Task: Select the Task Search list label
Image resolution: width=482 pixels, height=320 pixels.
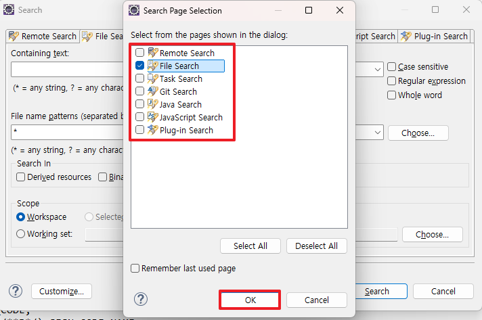Action: click(x=181, y=79)
